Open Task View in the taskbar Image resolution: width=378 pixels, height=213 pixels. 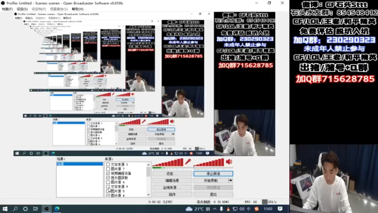pyautogui.click(x=35, y=209)
